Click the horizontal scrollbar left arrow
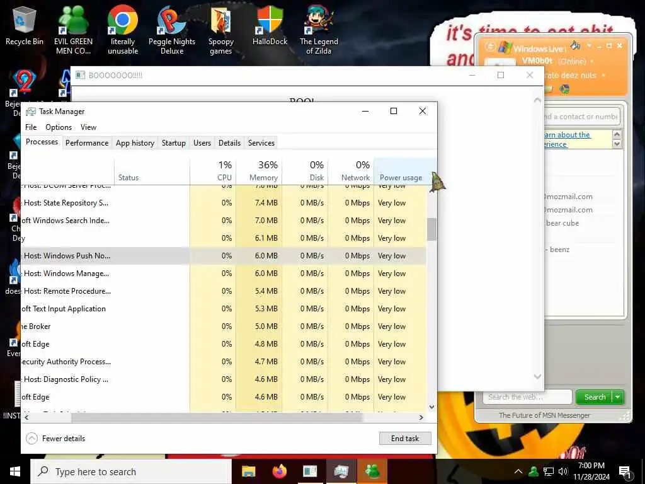The height and width of the screenshot is (484, 645). tap(26, 417)
